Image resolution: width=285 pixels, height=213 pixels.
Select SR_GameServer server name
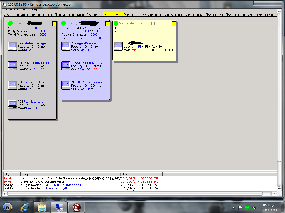[90, 82]
